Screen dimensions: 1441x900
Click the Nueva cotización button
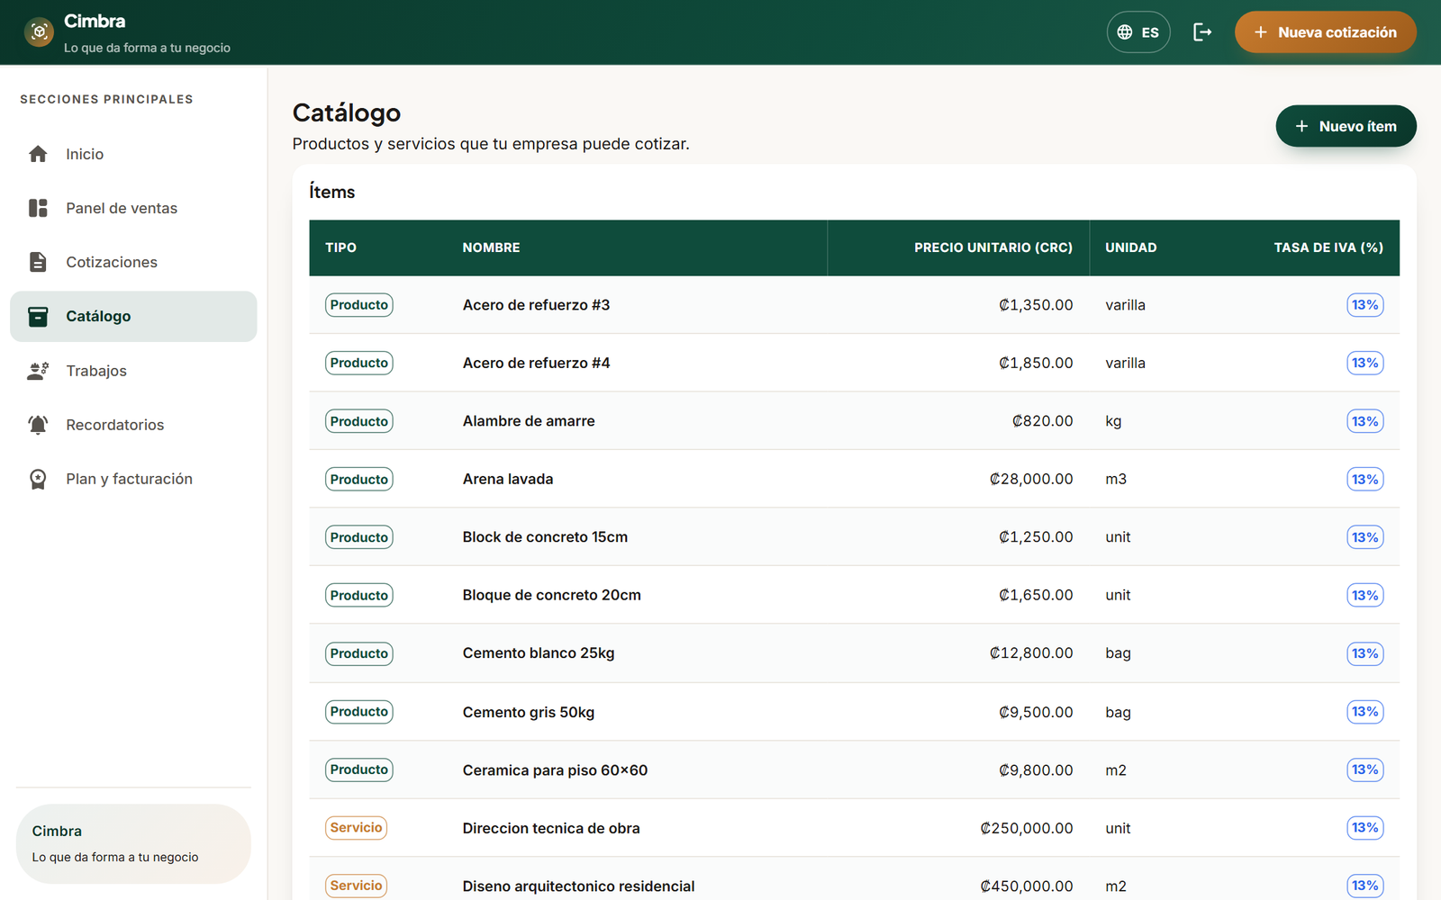pyautogui.click(x=1325, y=32)
